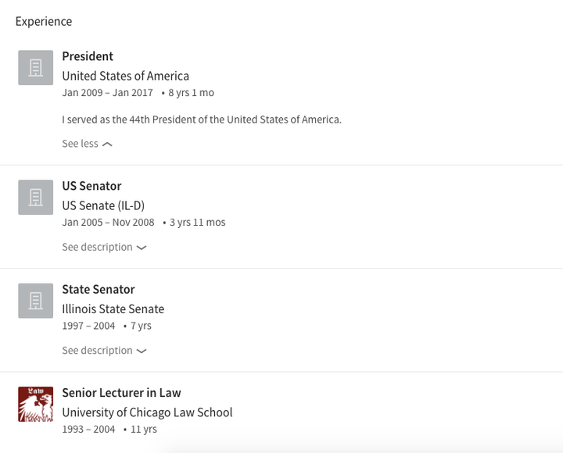Click the chevron next to US Senator description
The height and width of the screenshot is (453, 563).
pyautogui.click(x=142, y=248)
